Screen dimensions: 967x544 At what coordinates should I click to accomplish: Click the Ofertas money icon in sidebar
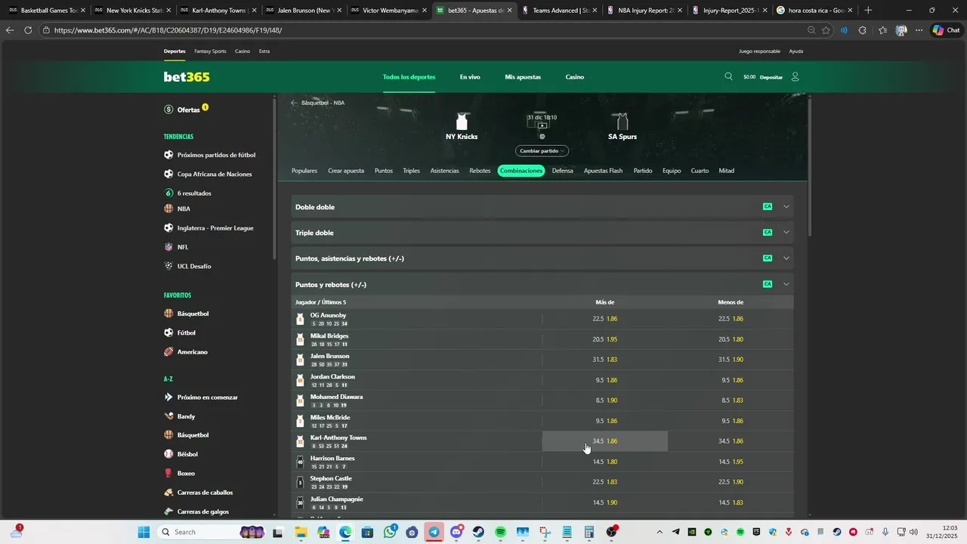[168, 110]
